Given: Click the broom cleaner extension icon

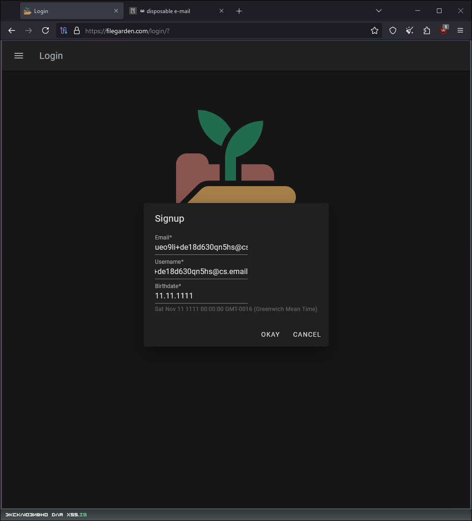Looking at the screenshot, I should click(409, 30).
